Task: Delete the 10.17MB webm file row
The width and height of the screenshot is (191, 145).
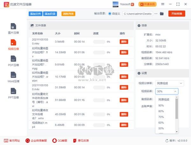Action: pos(124,77)
